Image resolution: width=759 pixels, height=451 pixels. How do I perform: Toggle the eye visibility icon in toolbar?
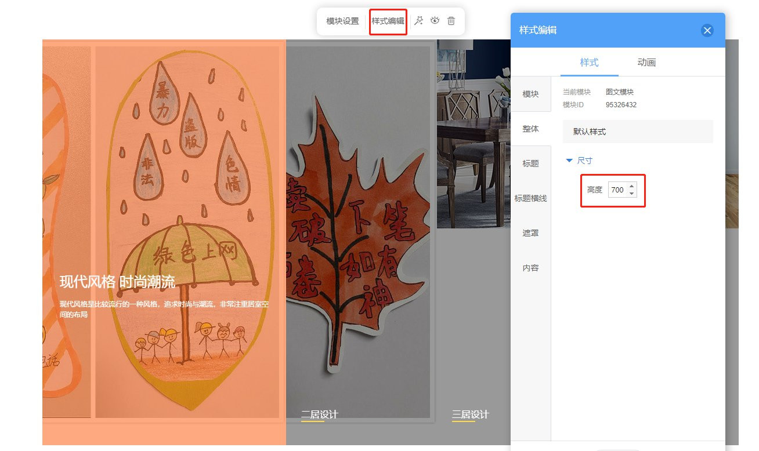pos(435,21)
